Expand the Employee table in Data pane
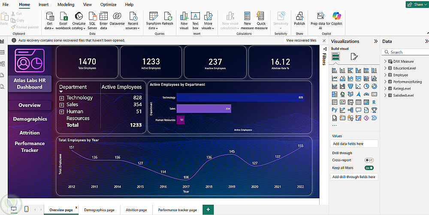This screenshot has height=215, width=429. 385,75
